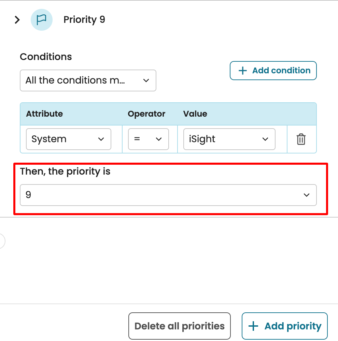Select the Priority 9 title text
The height and width of the screenshot is (341, 338).
tap(84, 20)
